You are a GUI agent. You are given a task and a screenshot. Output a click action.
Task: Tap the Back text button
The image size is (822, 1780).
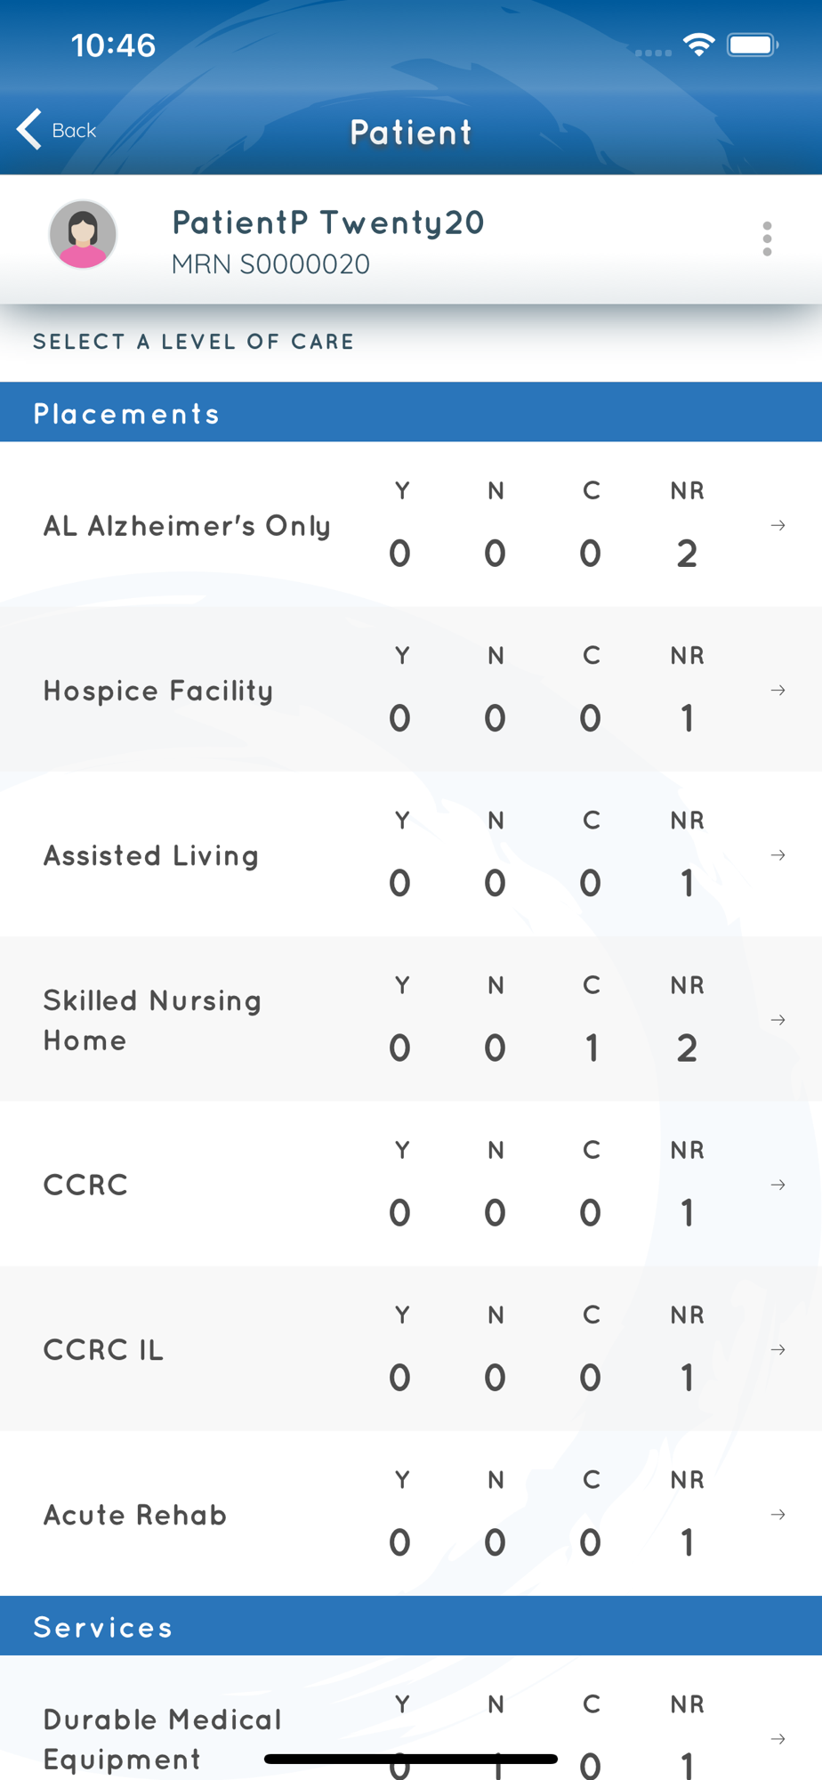point(74,131)
